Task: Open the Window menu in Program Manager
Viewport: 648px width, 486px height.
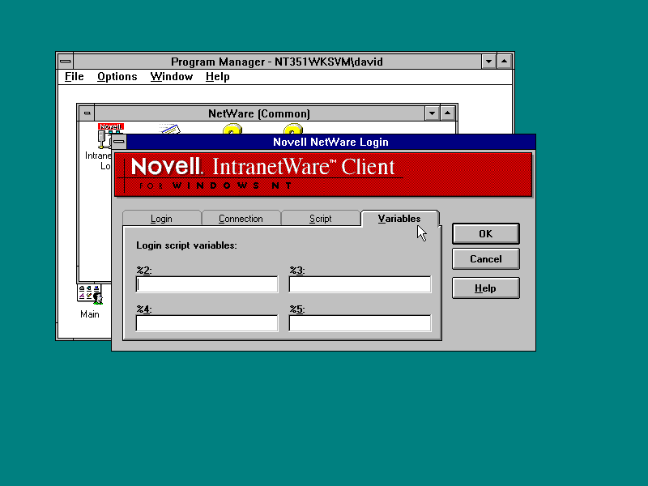Action: click(172, 77)
